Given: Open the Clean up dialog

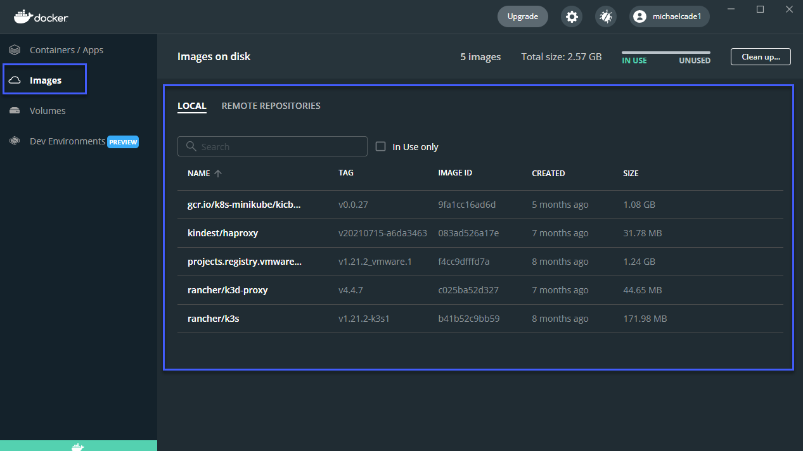Looking at the screenshot, I should [760, 56].
